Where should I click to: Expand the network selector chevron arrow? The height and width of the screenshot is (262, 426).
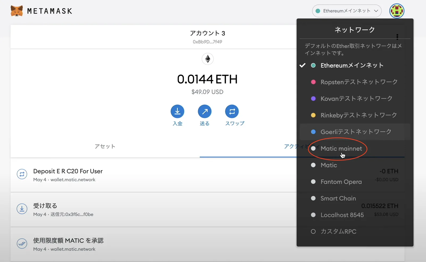pyautogui.click(x=376, y=11)
